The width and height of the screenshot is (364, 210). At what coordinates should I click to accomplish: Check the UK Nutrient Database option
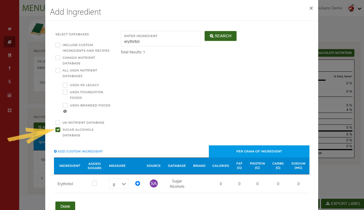pos(58,123)
